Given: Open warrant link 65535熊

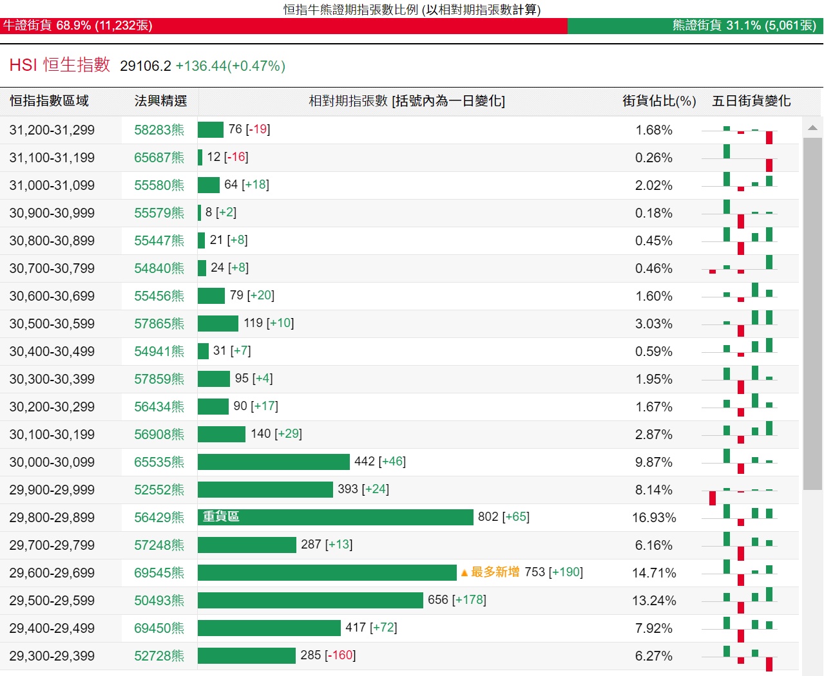Looking at the screenshot, I should point(159,462).
